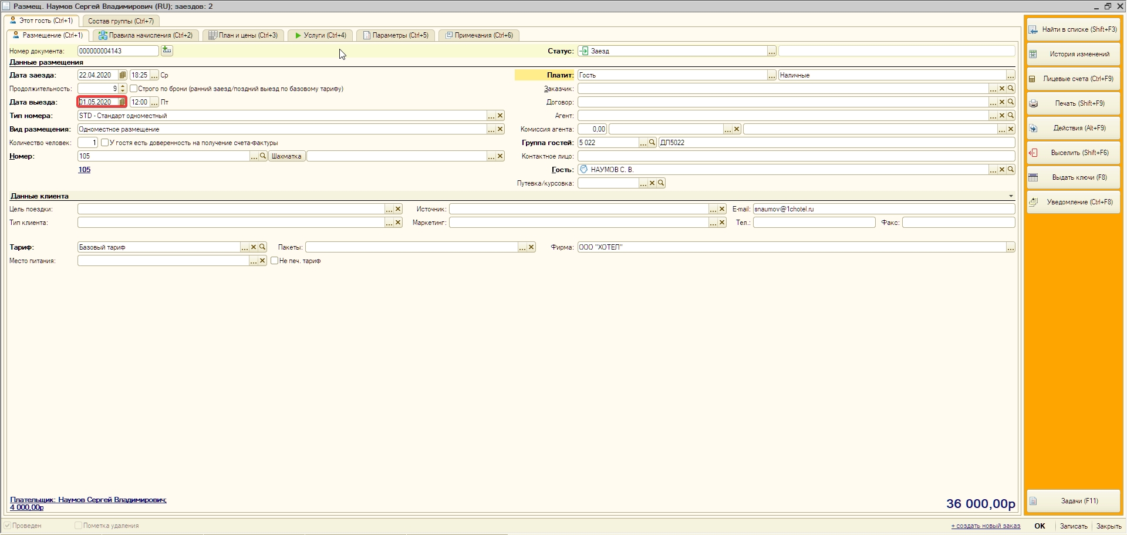This screenshot has width=1127, height=535.
Task: Click into the Контактное лицо input field
Action: point(797,156)
